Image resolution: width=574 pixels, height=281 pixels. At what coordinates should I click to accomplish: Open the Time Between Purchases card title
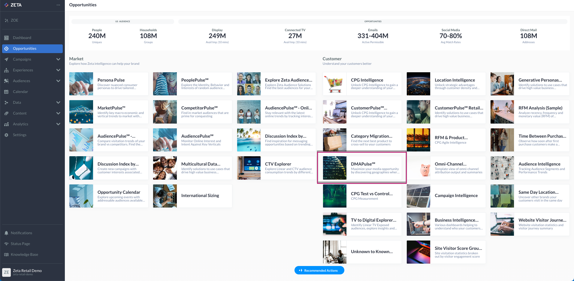[x=542, y=136]
